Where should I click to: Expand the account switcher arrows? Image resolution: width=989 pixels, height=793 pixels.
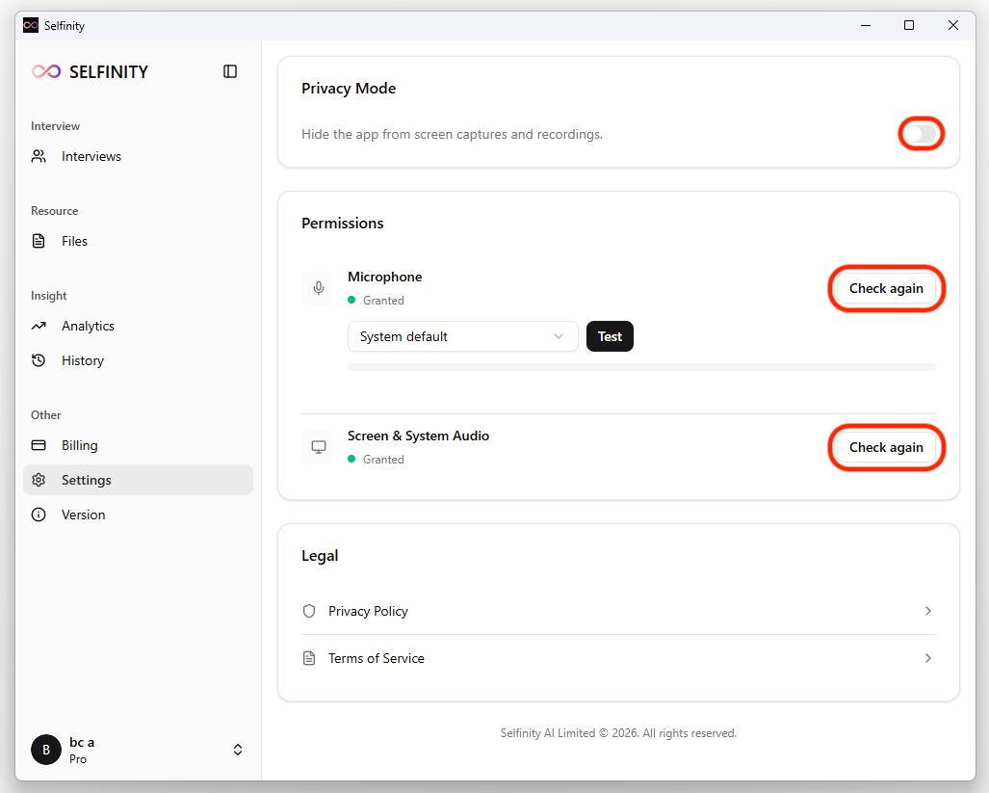(x=238, y=750)
